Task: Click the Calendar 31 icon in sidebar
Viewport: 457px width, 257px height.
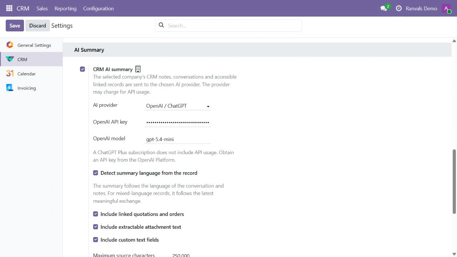Action: click(x=10, y=74)
